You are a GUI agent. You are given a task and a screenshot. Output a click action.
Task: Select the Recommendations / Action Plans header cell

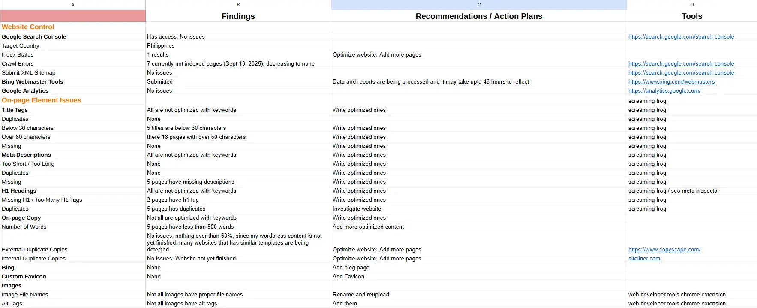pyautogui.click(x=479, y=16)
